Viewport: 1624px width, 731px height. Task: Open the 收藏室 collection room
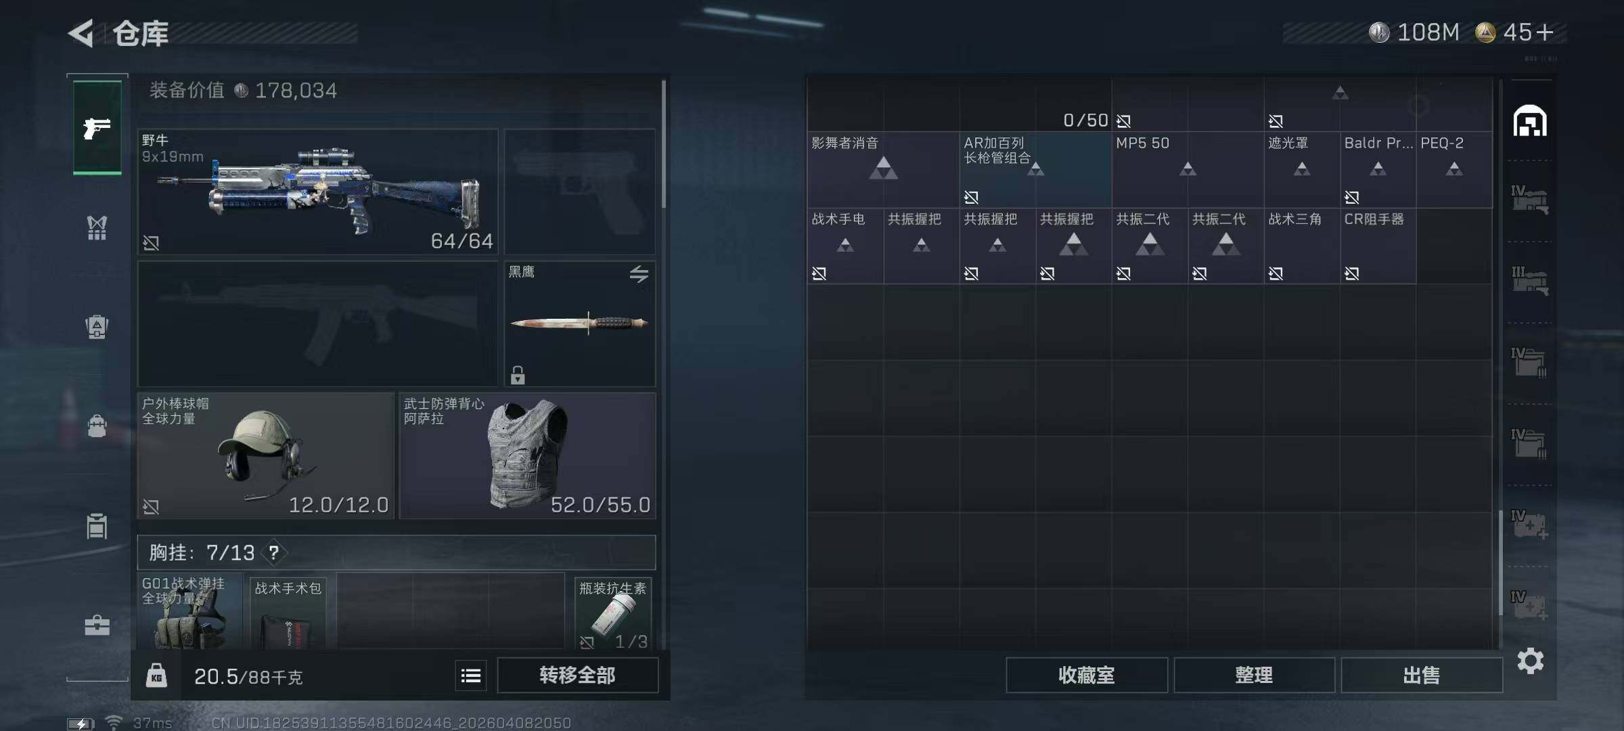pyautogui.click(x=1087, y=675)
